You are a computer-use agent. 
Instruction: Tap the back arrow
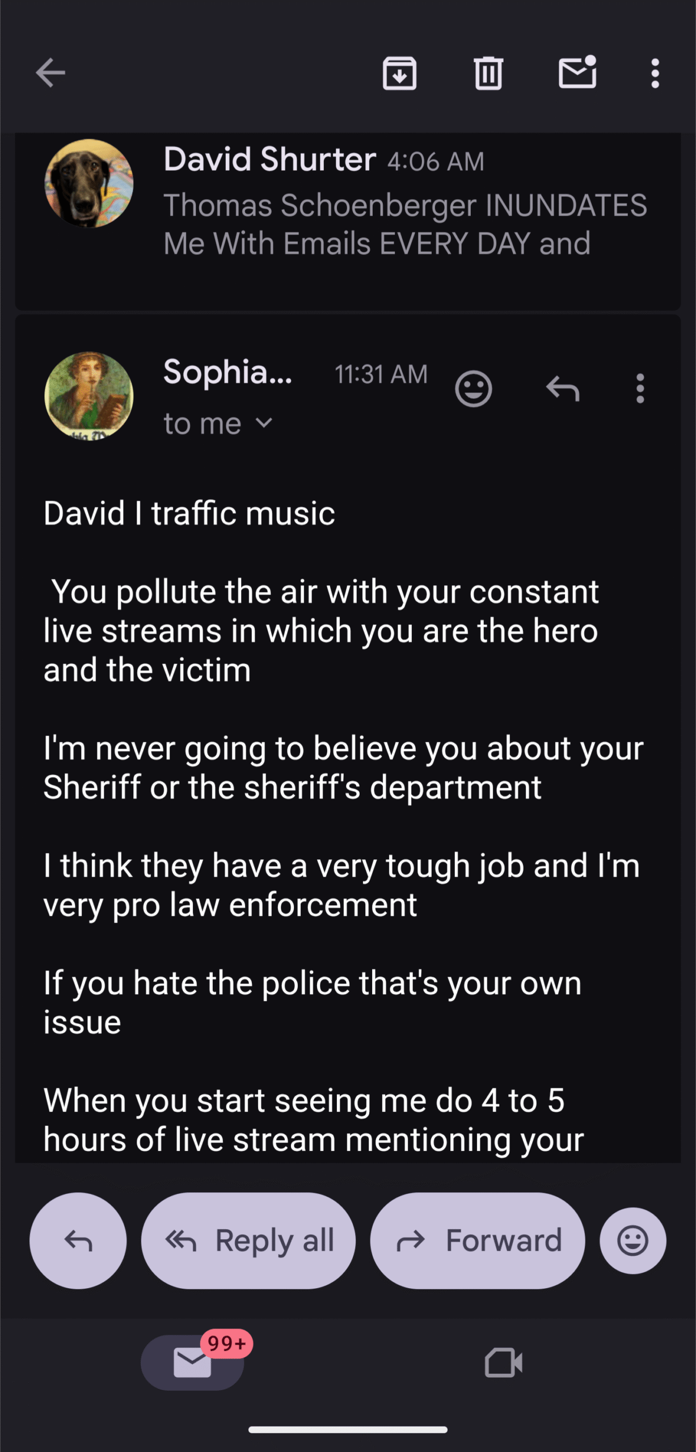tap(50, 73)
